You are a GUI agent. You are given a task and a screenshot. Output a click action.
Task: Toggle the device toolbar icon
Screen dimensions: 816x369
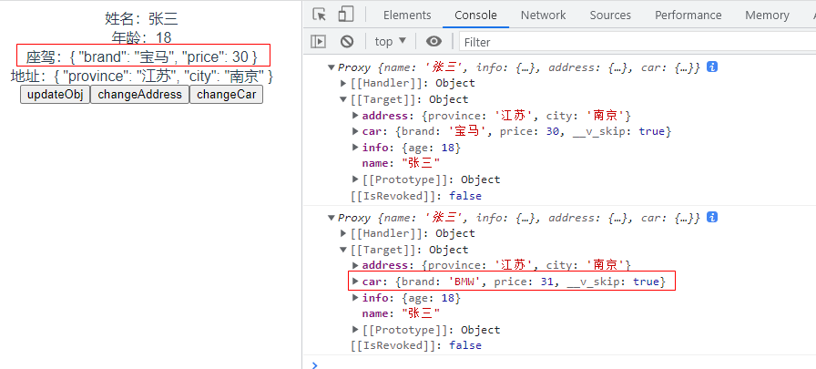click(345, 15)
